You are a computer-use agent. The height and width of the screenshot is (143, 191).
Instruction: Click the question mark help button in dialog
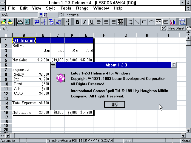point(174,65)
